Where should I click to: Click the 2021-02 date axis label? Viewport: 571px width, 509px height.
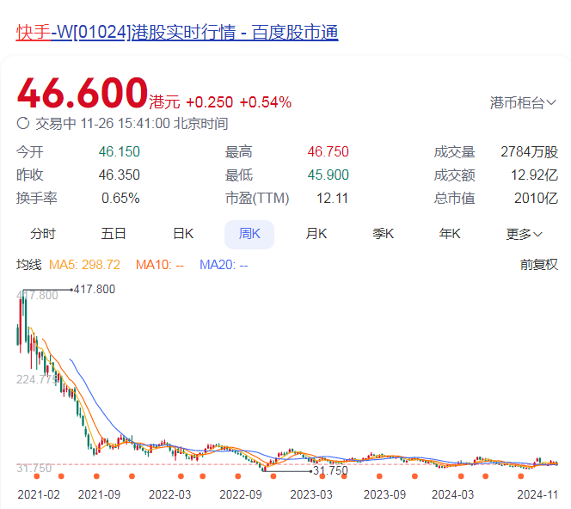pos(39,494)
